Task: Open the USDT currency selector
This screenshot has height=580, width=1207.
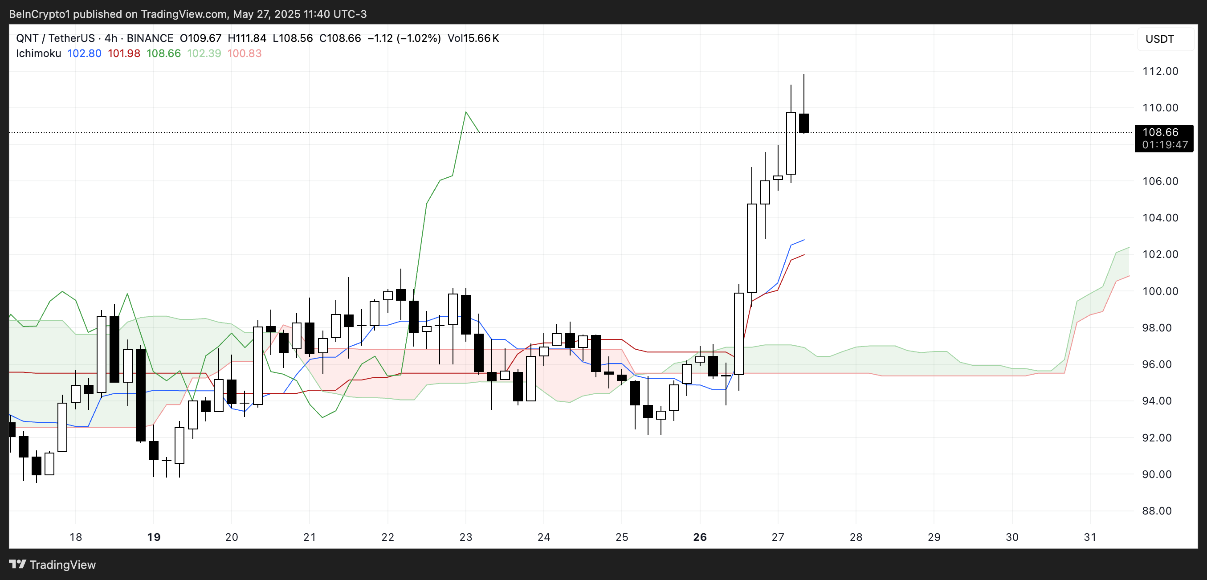Action: [x=1159, y=39]
